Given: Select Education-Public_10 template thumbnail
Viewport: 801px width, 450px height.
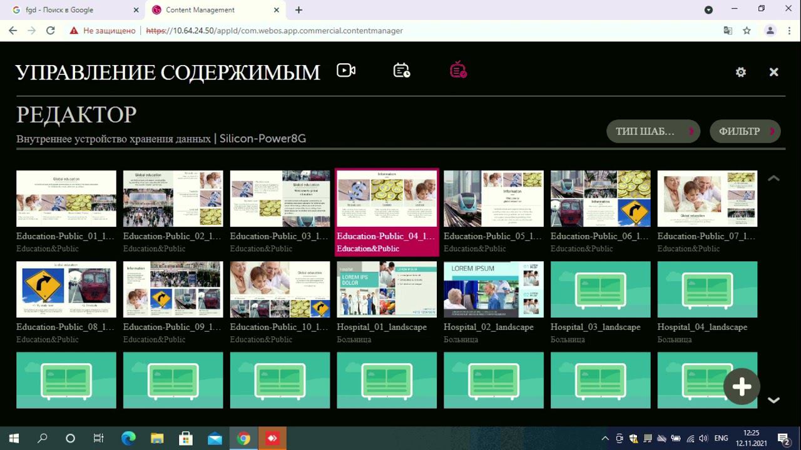Looking at the screenshot, I should (x=280, y=289).
